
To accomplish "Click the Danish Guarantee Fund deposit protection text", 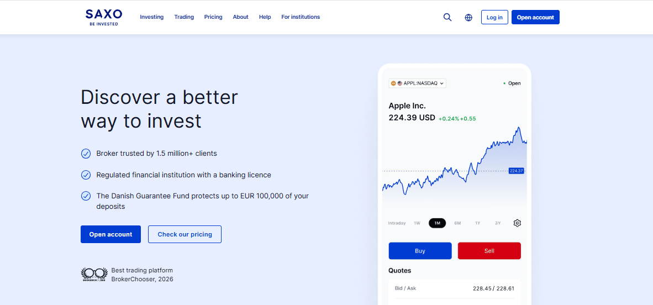I will 202,201.
